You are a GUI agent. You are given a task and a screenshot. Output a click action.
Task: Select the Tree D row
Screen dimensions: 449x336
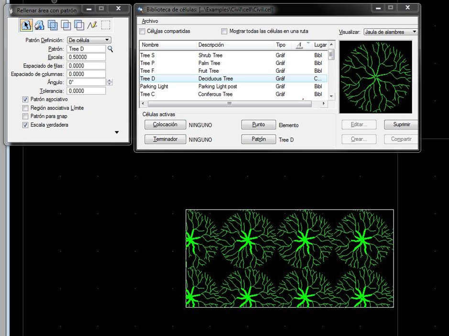[x=233, y=78]
